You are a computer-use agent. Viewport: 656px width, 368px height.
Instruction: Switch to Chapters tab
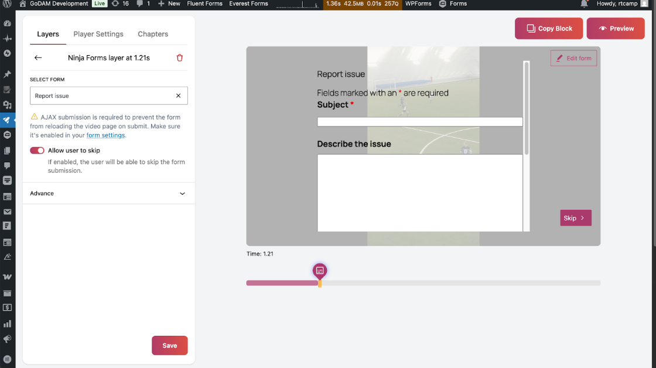click(x=153, y=34)
